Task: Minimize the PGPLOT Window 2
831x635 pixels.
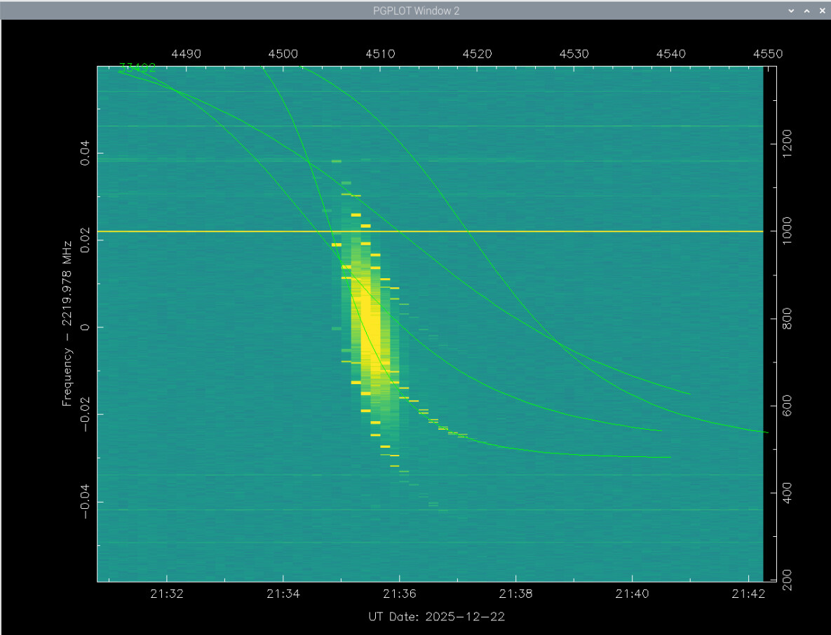Action: click(791, 11)
